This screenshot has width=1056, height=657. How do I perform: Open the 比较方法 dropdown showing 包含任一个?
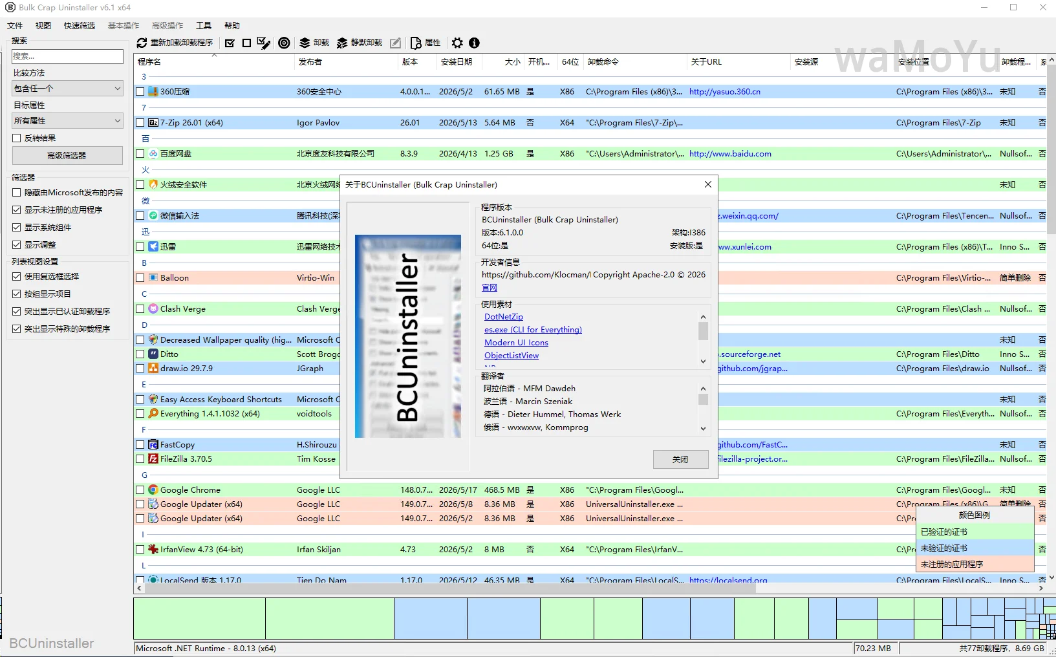[x=67, y=89]
